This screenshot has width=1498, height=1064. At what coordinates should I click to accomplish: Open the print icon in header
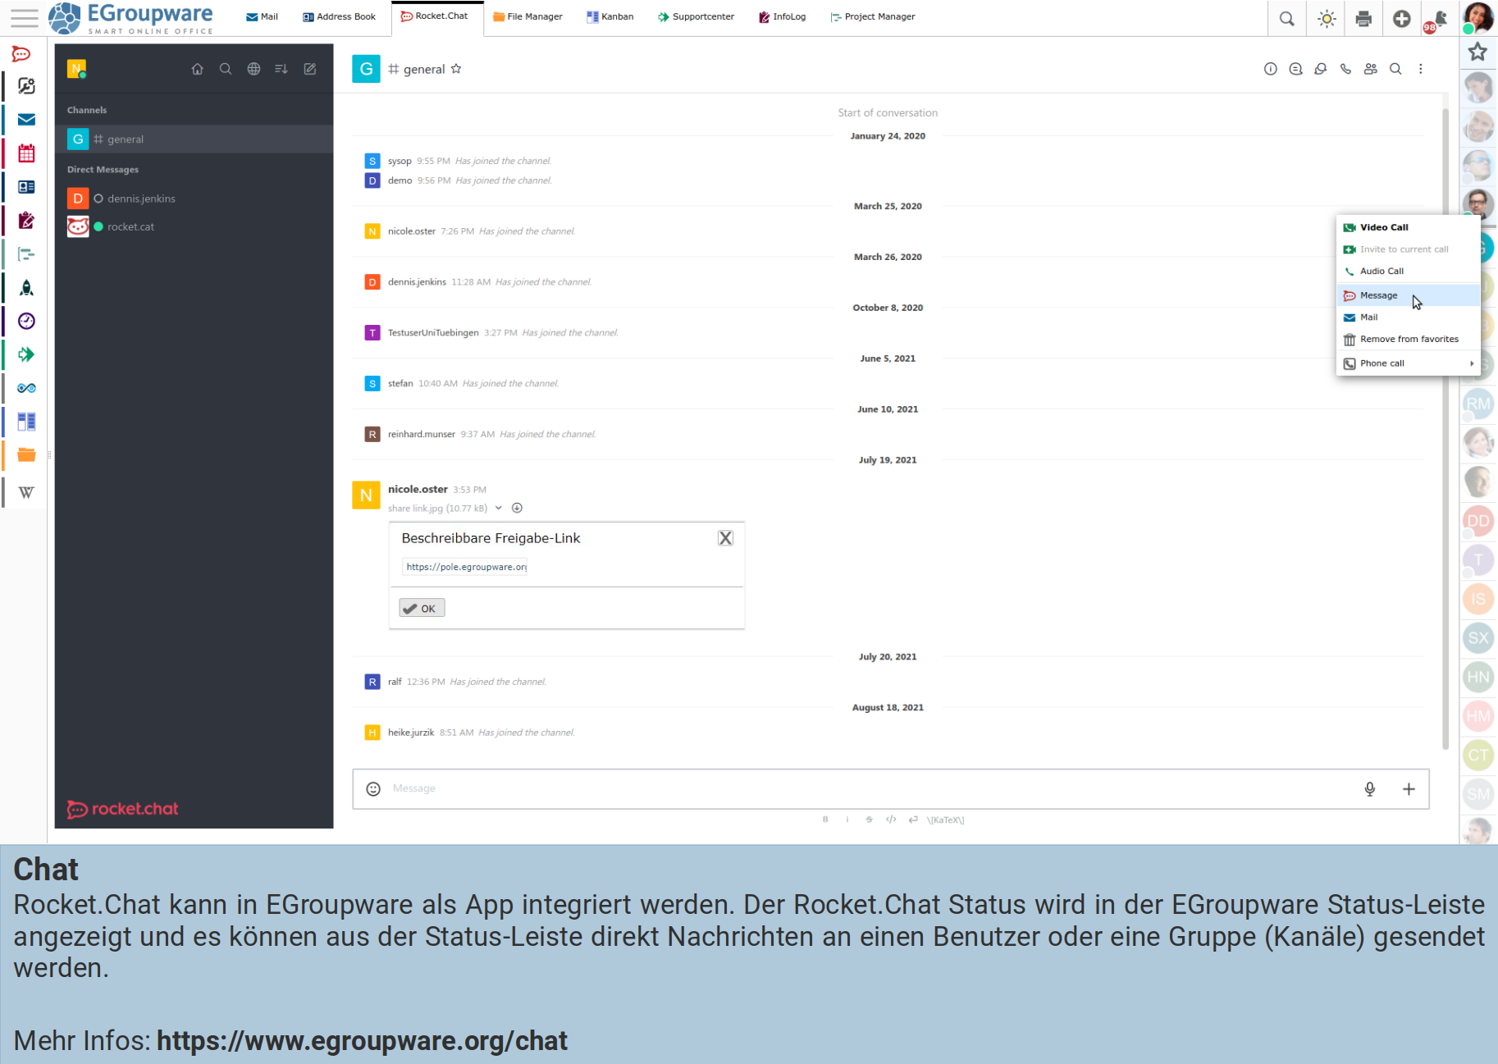tap(1363, 18)
